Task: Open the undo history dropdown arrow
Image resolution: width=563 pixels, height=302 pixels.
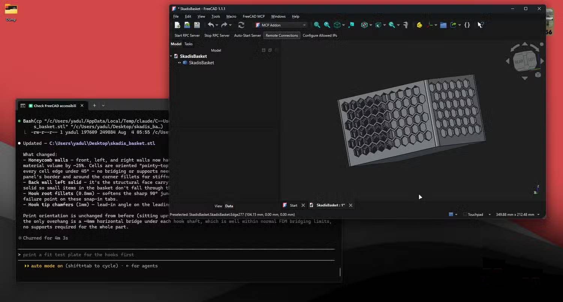Action: click(x=217, y=25)
